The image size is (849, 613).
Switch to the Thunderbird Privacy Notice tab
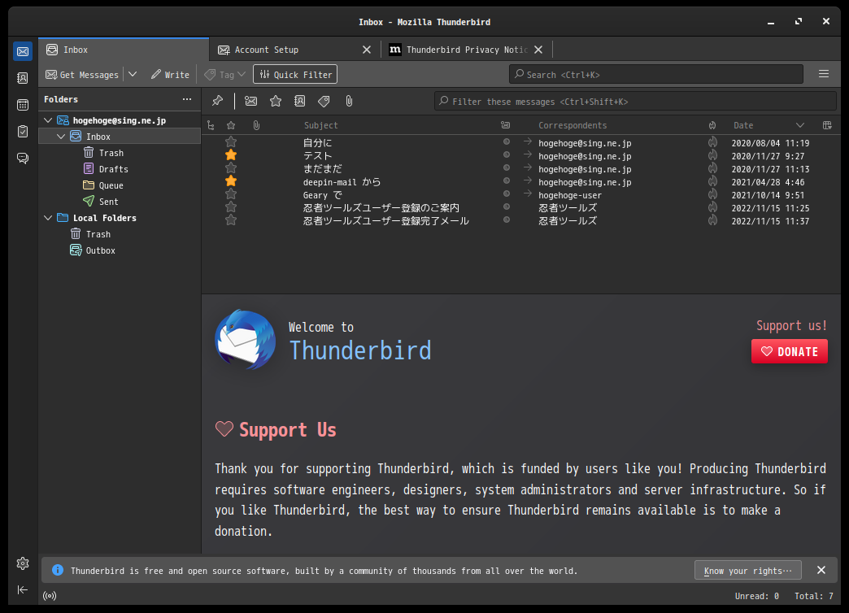click(x=459, y=50)
